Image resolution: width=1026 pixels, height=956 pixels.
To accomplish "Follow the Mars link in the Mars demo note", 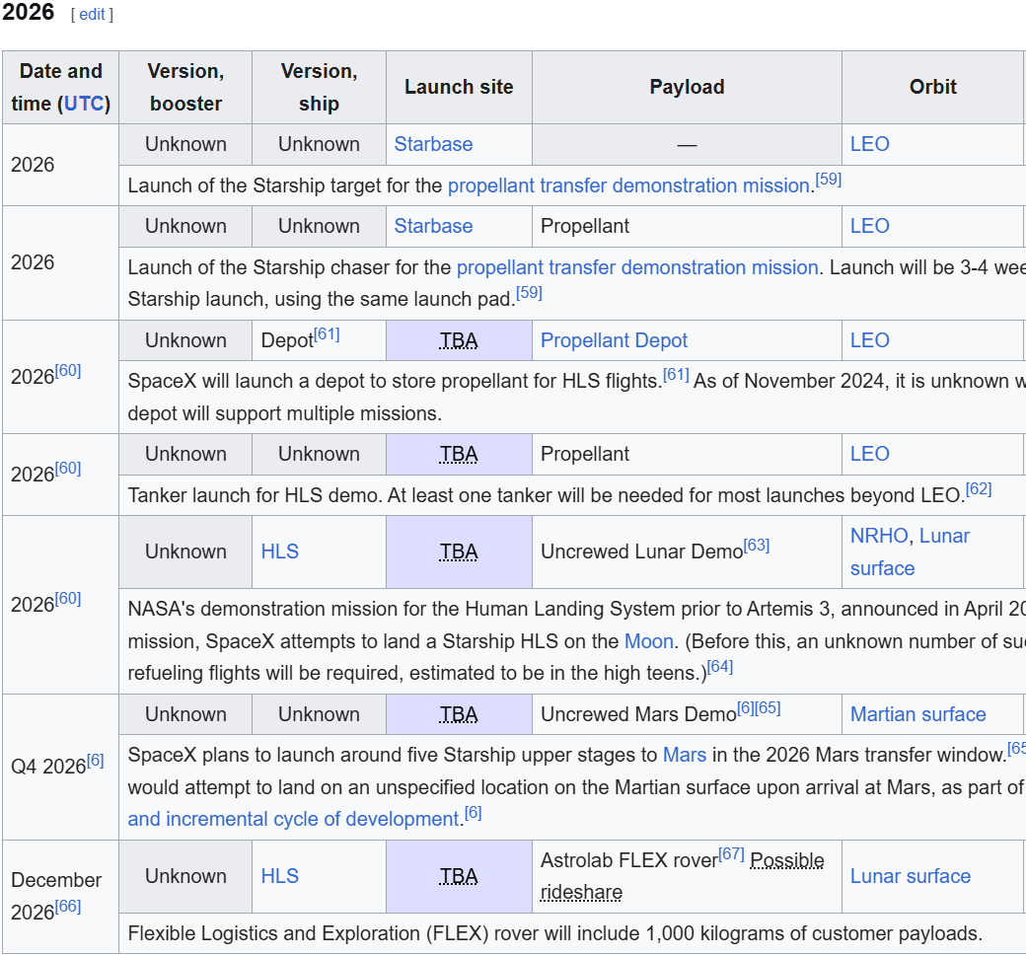I will coord(685,755).
